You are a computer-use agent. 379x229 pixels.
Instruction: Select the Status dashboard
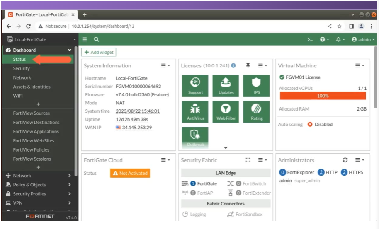(39, 59)
